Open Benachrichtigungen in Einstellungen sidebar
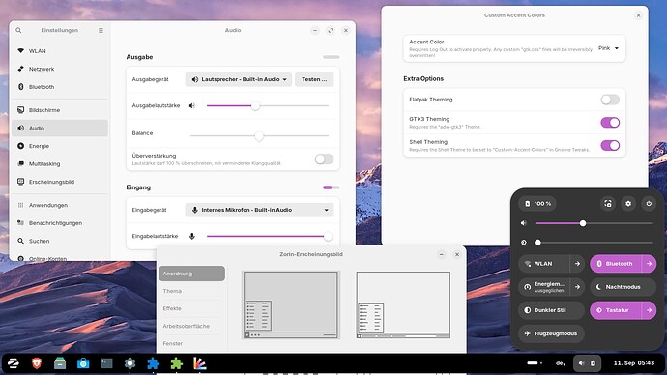 (x=60, y=223)
